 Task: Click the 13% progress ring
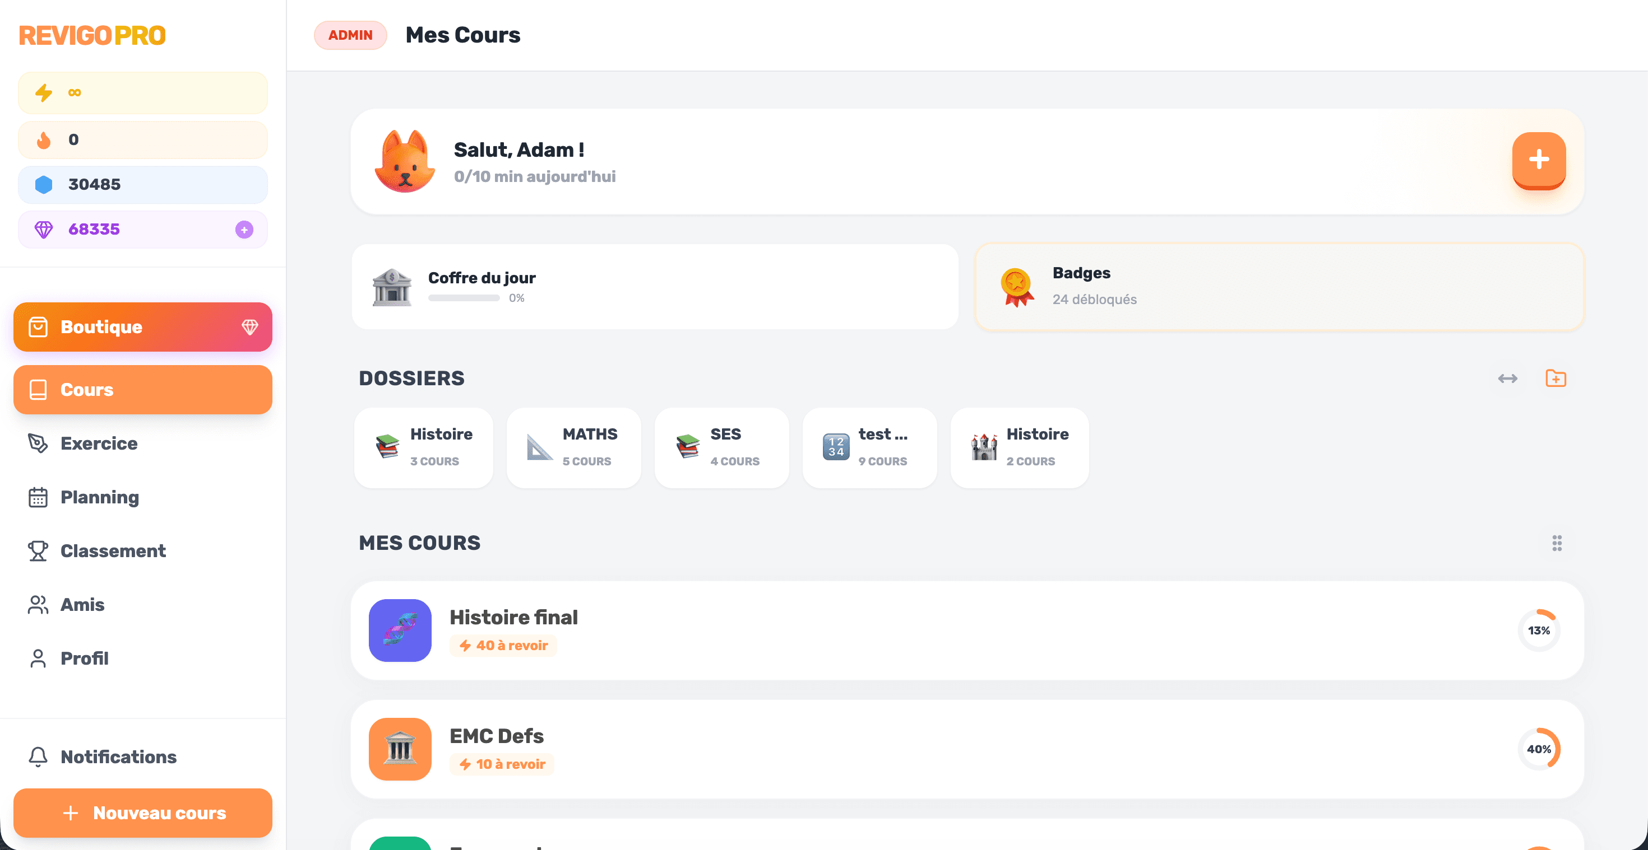point(1539,631)
